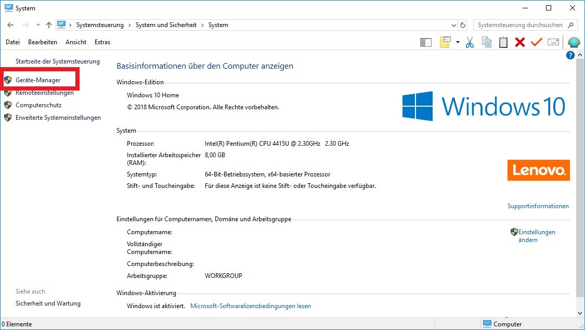Open dropdown arrow beside folder options icon

click(x=458, y=42)
